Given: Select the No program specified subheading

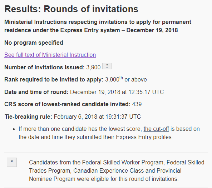Looking at the screenshot, I should tap(34, 43).
